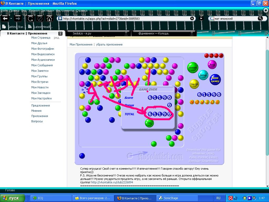Open Мои Сообщения in sidebar
Image resolution: width=269 pixels, height=202 pixels.
coord(42,65)
